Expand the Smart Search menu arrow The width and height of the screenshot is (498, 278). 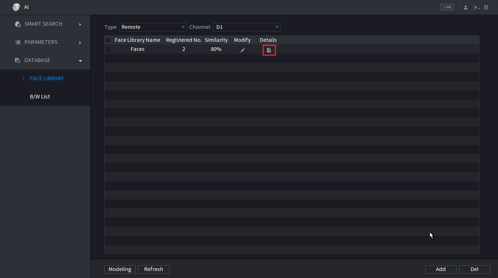tap(80, 24)
